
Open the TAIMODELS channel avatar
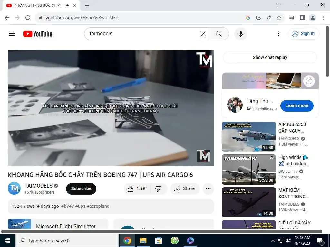point(14,188)
